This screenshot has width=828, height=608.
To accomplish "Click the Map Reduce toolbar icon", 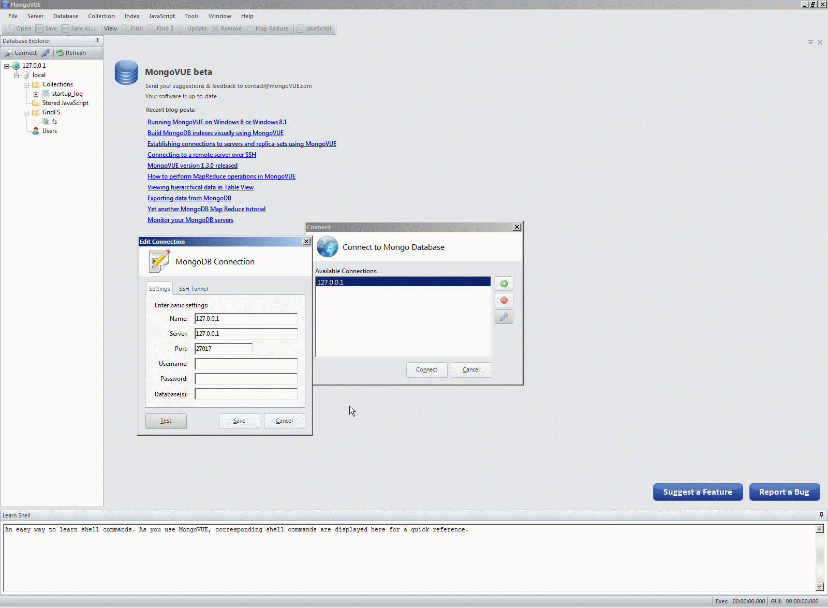I will pyautogui.click(x=250, y=28).
